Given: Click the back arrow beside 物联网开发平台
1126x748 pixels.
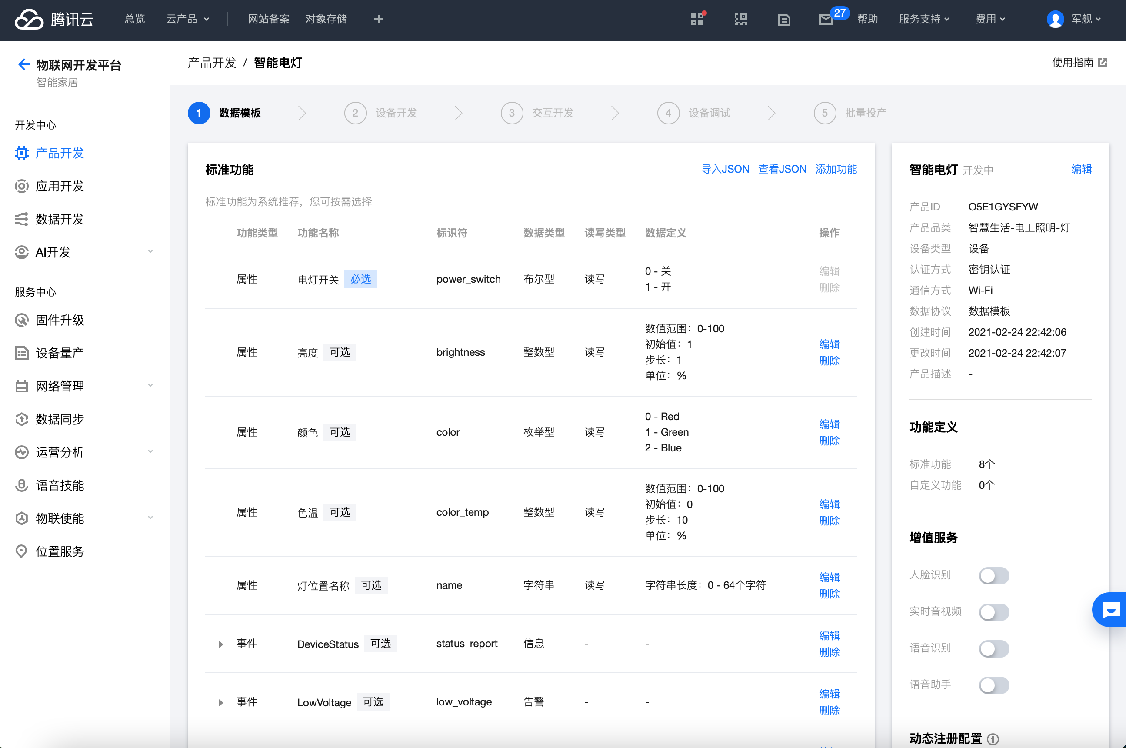Looking at the screenshot, I should click(x=24, y=64).
